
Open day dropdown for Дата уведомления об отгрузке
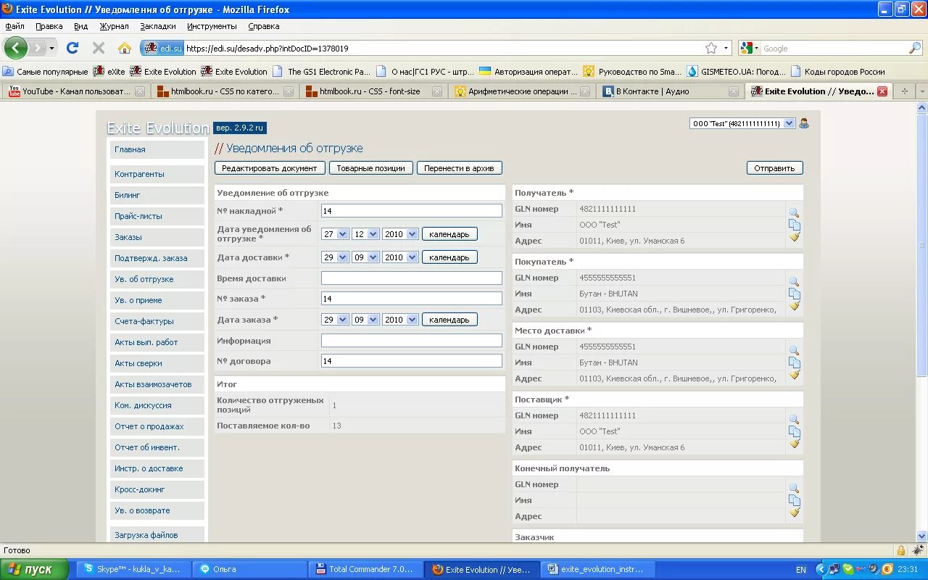click(x=336, y=234)
